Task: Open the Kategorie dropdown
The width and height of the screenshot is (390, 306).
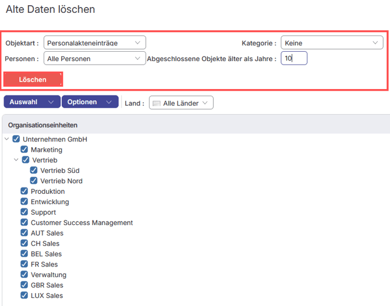Action: point(331,42)
